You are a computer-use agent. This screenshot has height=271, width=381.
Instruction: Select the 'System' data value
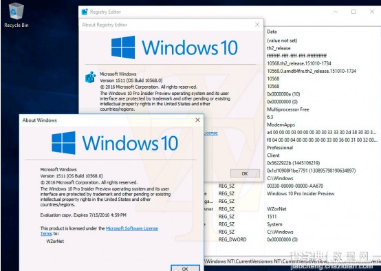click(x=274, y=224)
